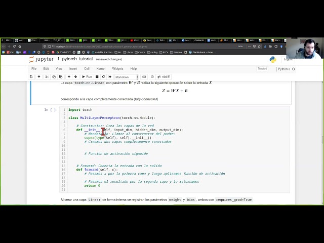The width and height of the screenshot is (324, 243).
Task: Open the Edit menu
Action: pos(46,69)
